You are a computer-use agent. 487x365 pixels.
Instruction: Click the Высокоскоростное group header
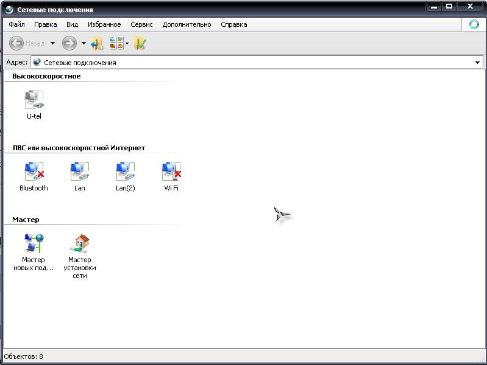(46, 76)
